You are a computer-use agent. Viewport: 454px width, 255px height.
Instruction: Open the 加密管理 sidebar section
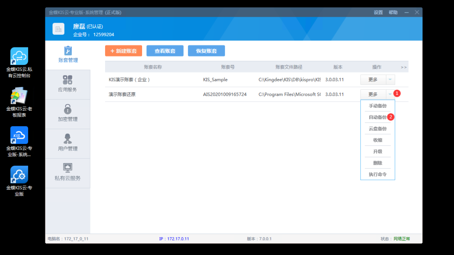tap(68, 114)
